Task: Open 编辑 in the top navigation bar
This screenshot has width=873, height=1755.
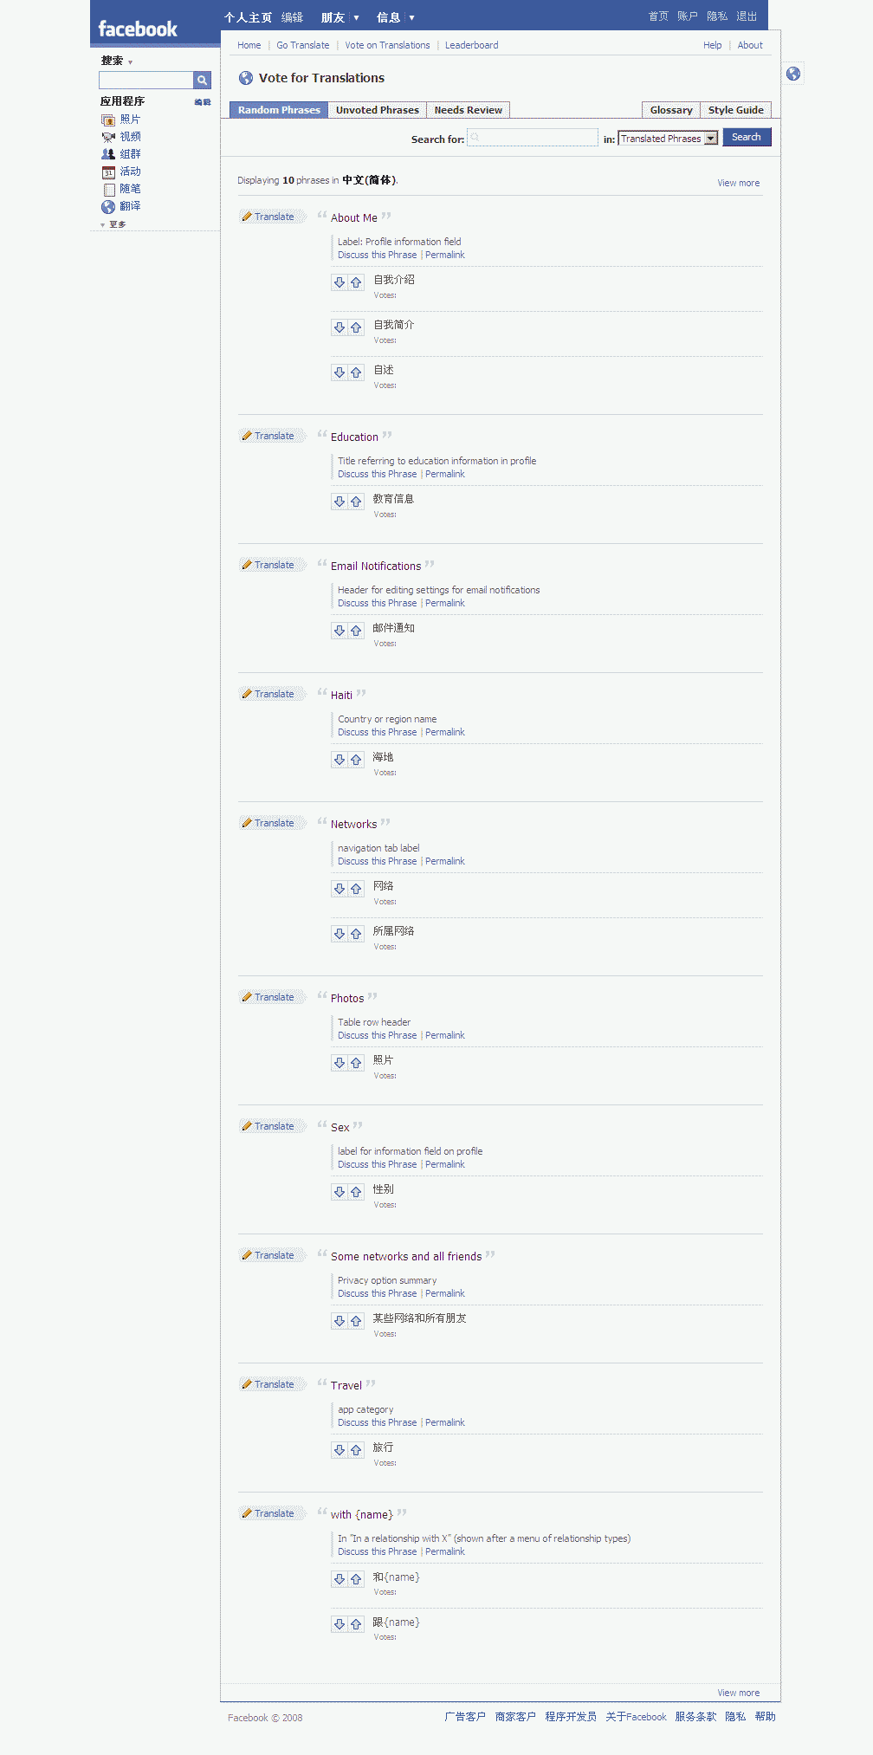Action: pos(292,17)
